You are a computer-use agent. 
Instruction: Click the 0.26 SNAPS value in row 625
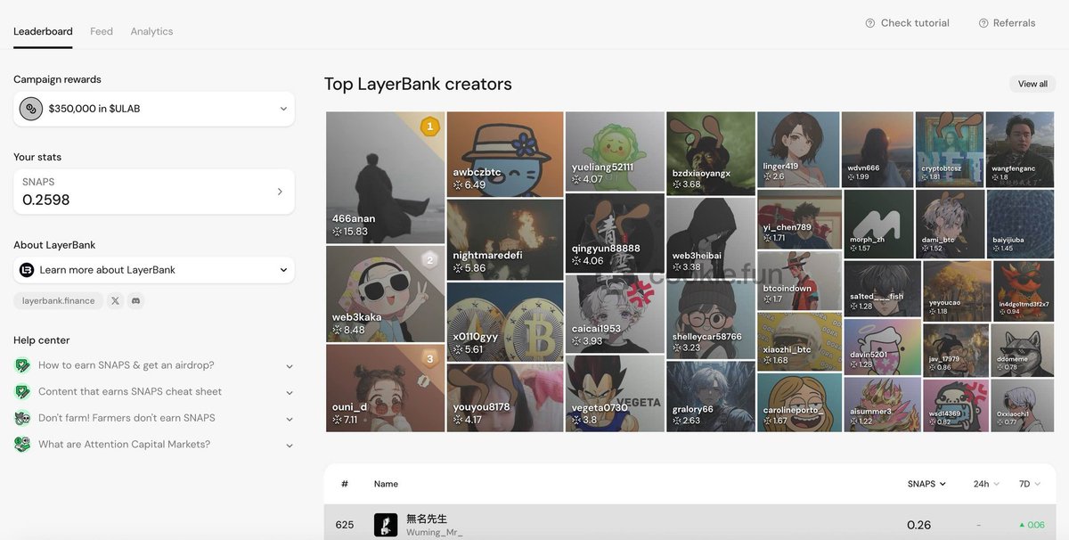pyautogui.click(x=918, y=525)
